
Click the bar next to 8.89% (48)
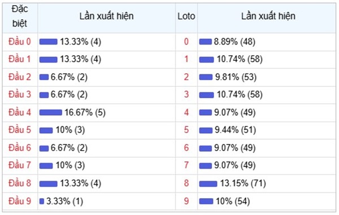click(205, 42)
